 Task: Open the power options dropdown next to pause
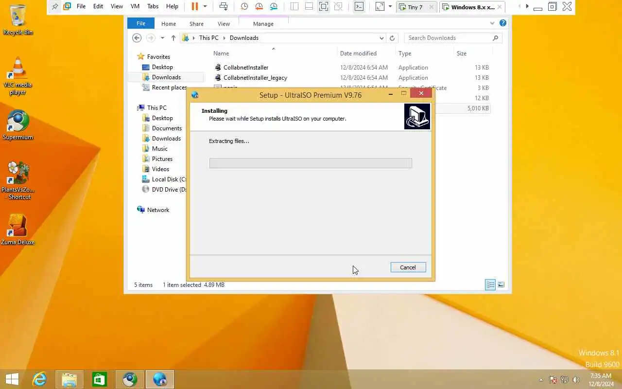[x=205, y=6]
